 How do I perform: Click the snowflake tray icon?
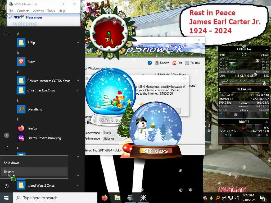[224, 198]
